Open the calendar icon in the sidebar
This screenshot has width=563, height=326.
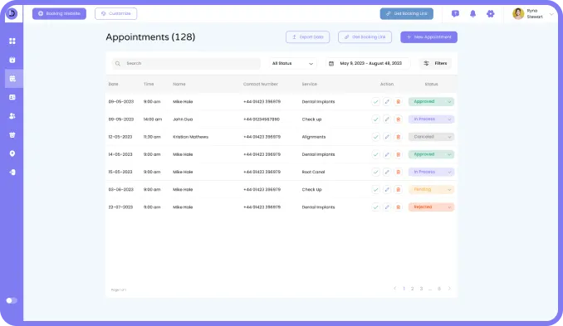(x=12, y=60)
